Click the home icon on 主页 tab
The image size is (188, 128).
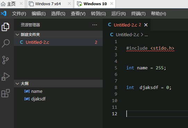coord(3,4)
